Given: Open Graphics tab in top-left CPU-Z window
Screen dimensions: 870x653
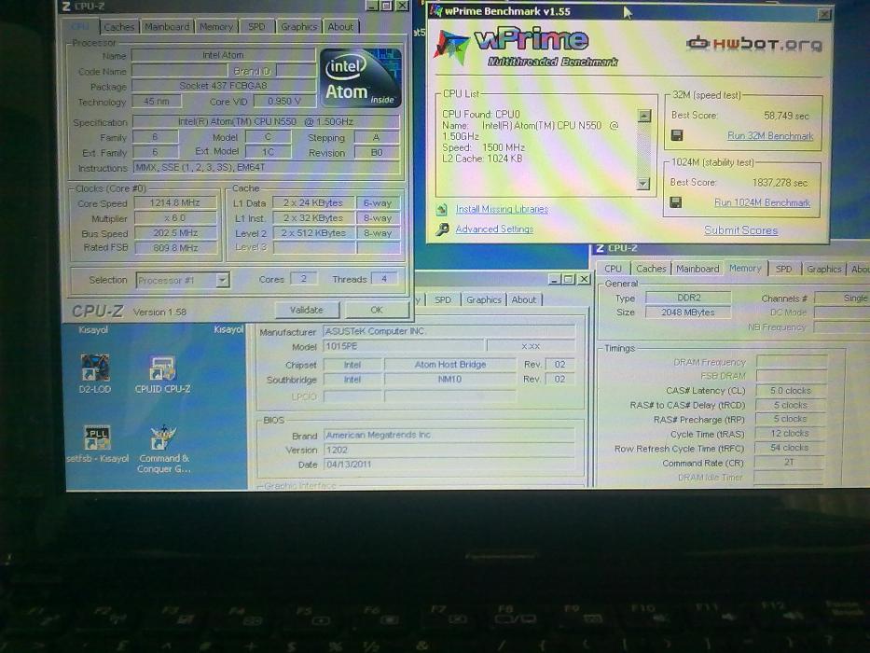Looking at the screenshot, I should pos(298,26).
